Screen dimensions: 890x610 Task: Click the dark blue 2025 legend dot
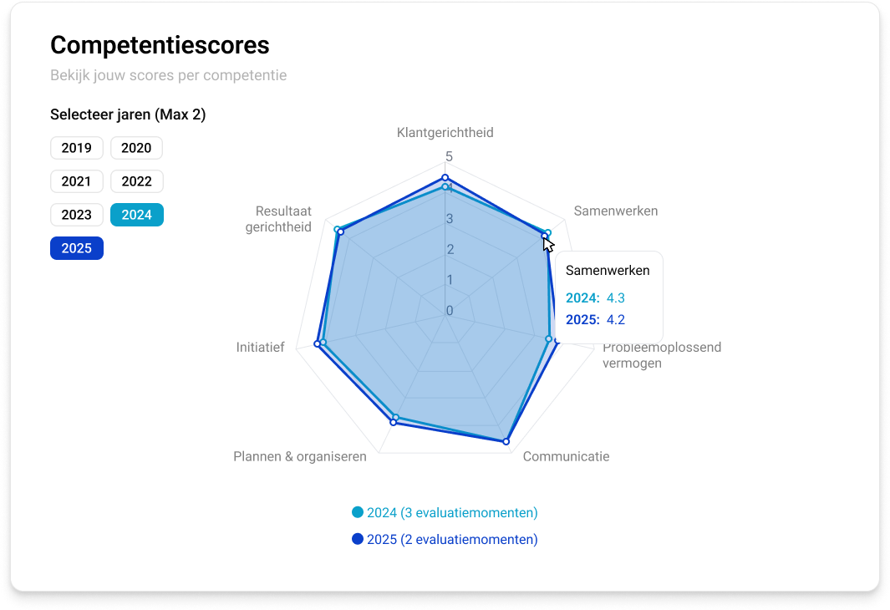[356, 539]
